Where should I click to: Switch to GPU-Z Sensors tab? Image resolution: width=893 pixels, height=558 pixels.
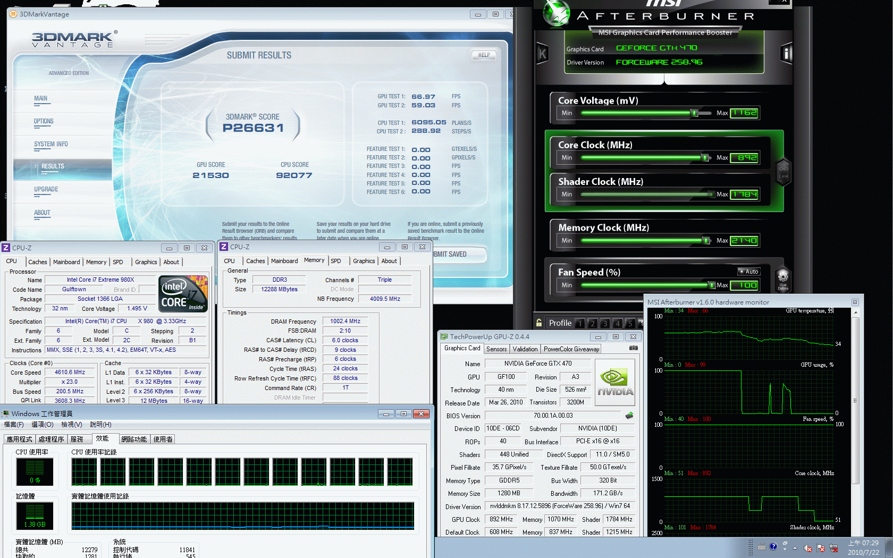point(496,349)
